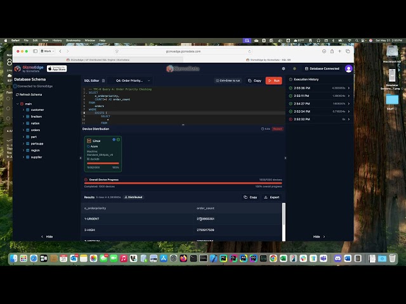Open the 2:54:27 PM history entry
This screenshot has width=406, height=304.
320,104
